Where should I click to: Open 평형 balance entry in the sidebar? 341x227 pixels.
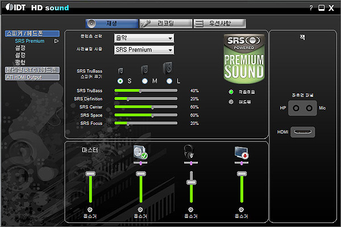(x=20, y=62)
